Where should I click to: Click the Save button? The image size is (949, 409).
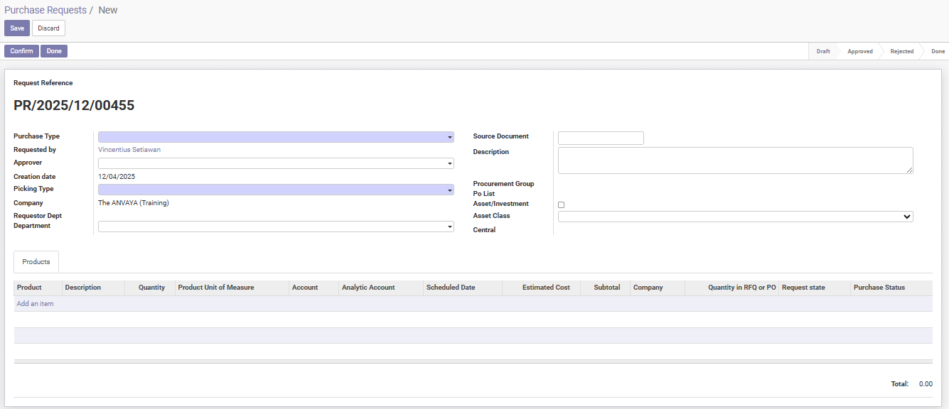coord(17,28)
